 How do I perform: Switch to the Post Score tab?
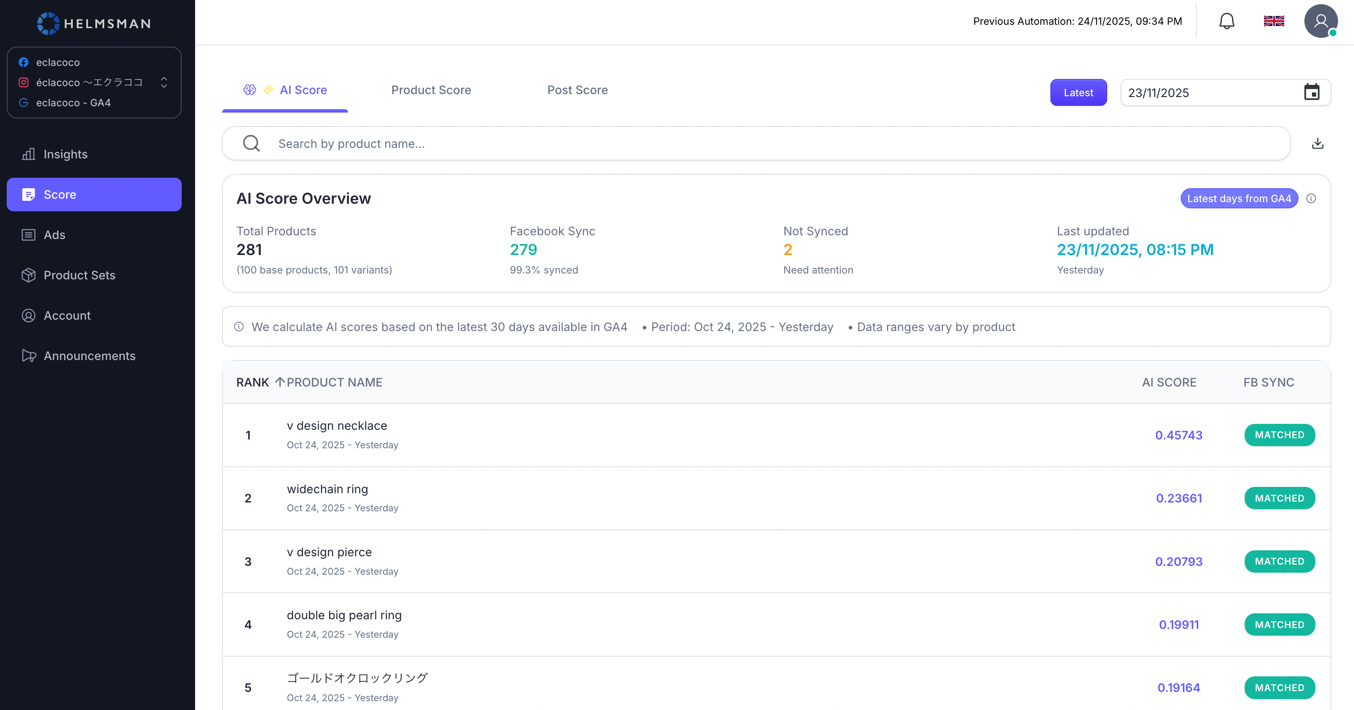pyautogui.click(x=577, y=90)
